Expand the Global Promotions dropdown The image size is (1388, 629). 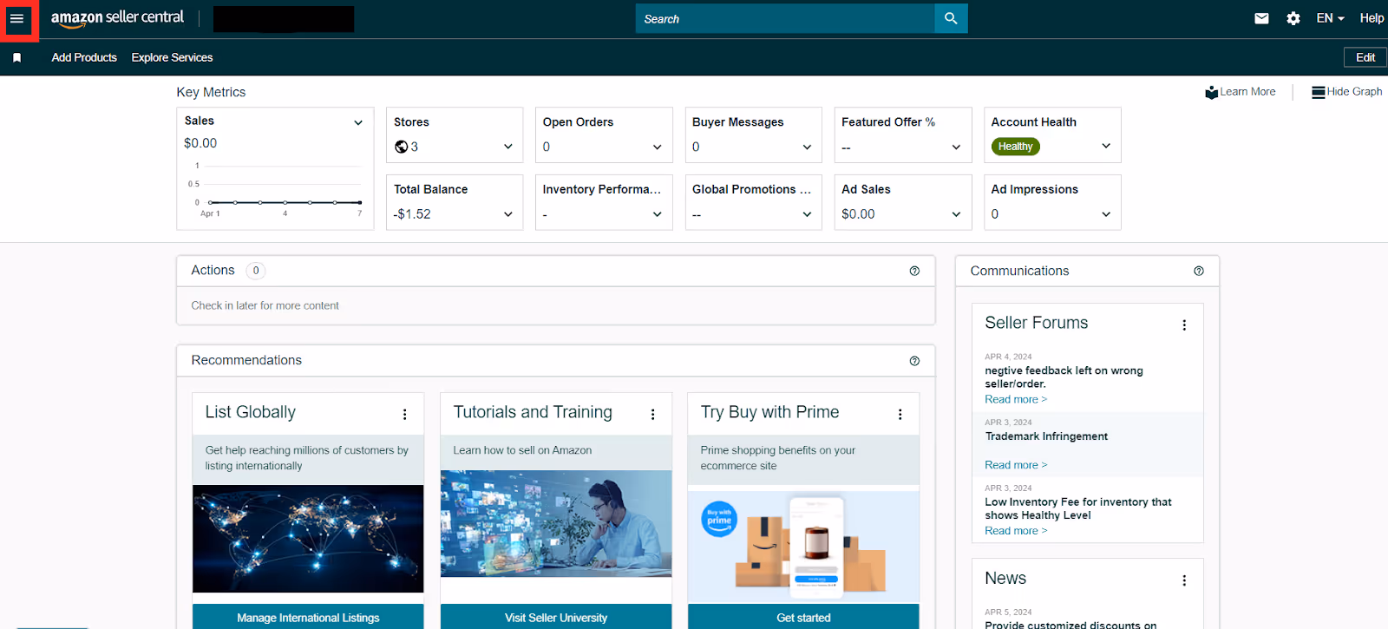(x=807, y=214)
